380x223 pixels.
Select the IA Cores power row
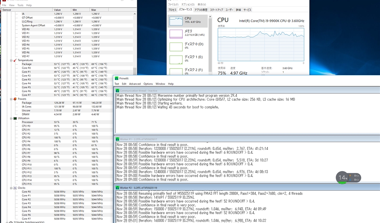[x=67, y=107]
